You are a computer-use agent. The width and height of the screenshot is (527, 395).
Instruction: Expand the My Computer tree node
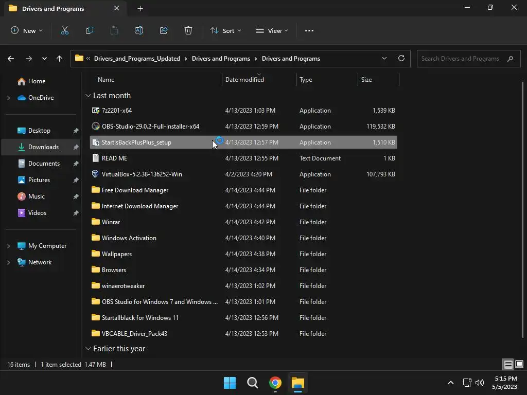[9, 246]
